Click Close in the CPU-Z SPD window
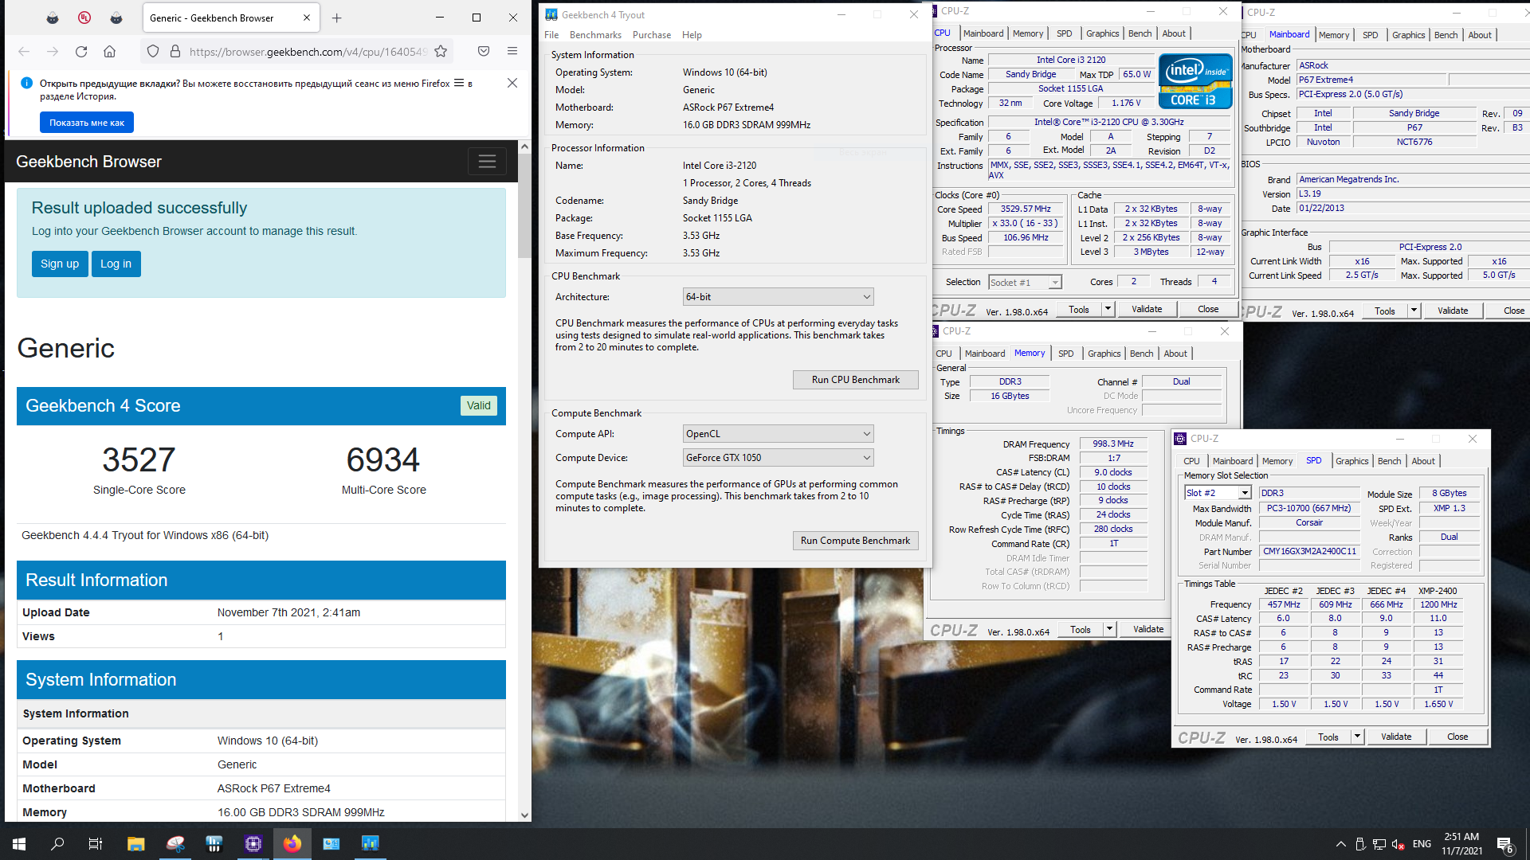Viewport: 1530px width, 860px height. [1457, 737]
